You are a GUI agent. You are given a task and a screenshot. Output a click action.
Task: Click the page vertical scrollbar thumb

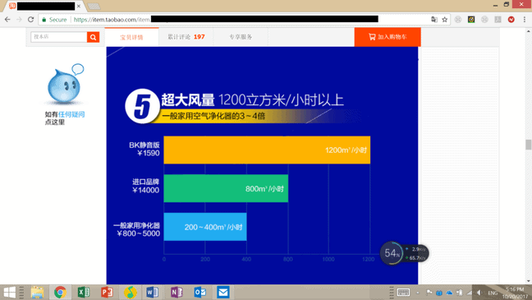click(x=528, y=145)
